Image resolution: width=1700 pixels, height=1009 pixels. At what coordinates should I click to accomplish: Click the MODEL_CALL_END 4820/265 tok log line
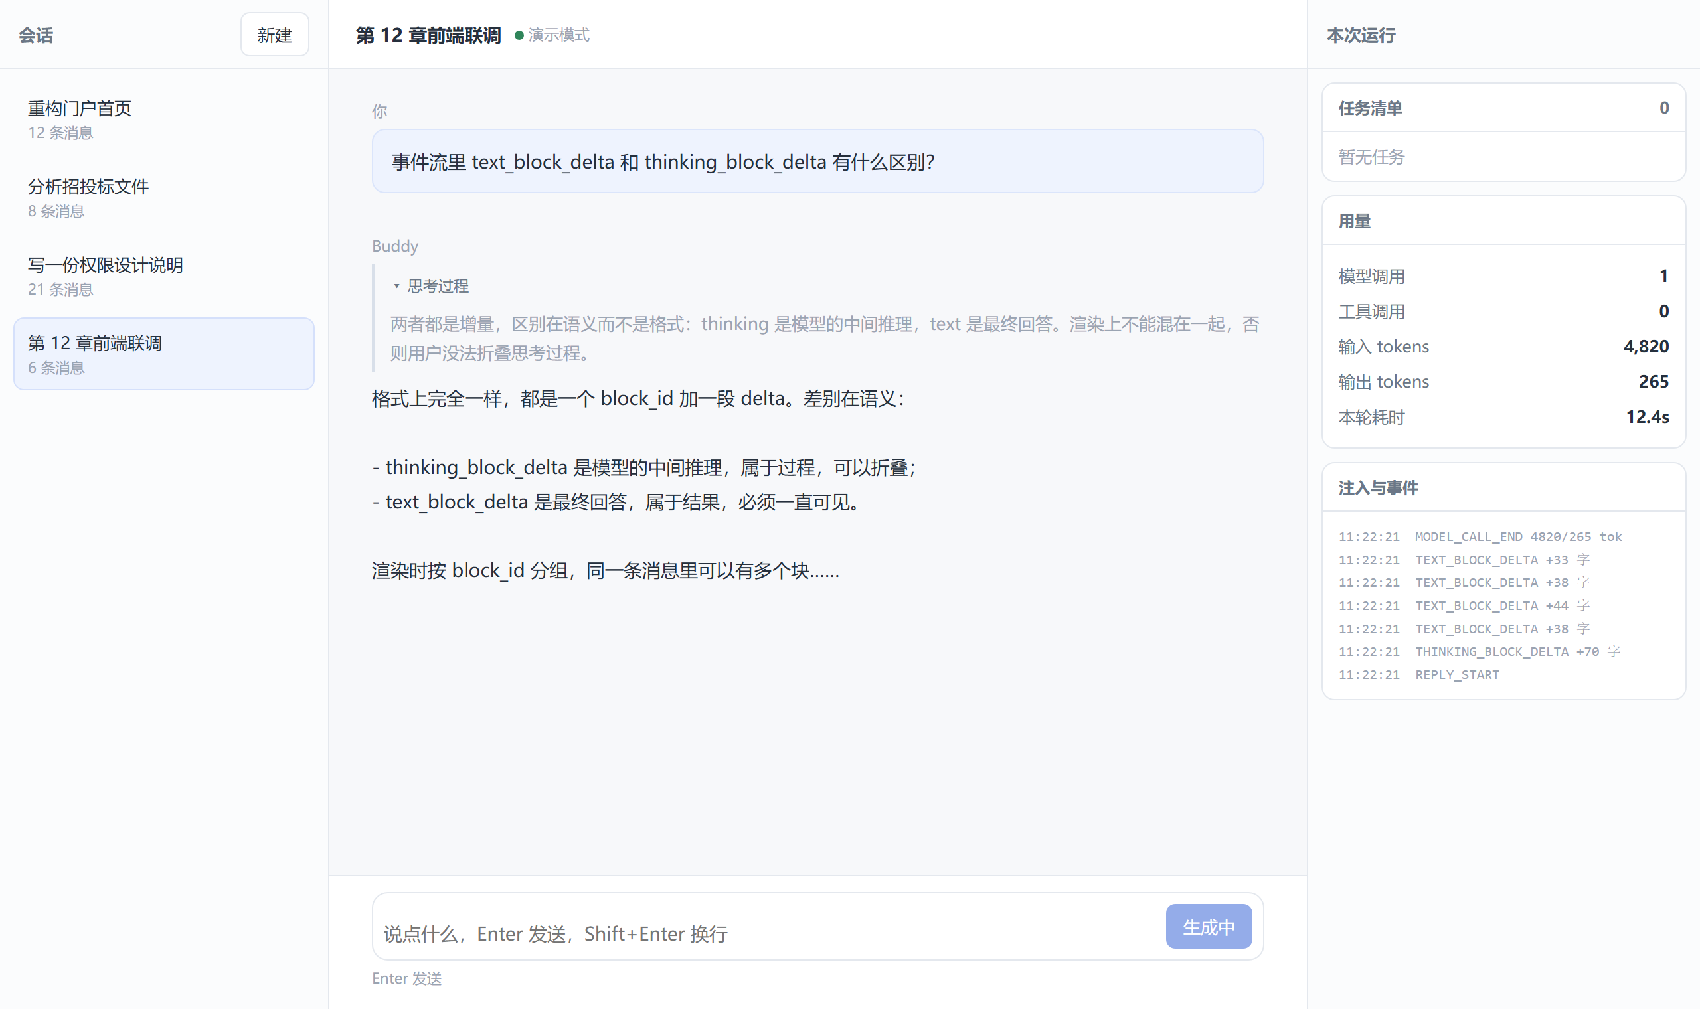(x=1480, y=536)
